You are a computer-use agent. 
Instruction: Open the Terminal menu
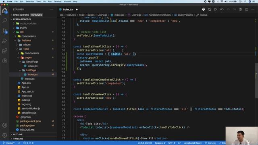tap(58, 2)
